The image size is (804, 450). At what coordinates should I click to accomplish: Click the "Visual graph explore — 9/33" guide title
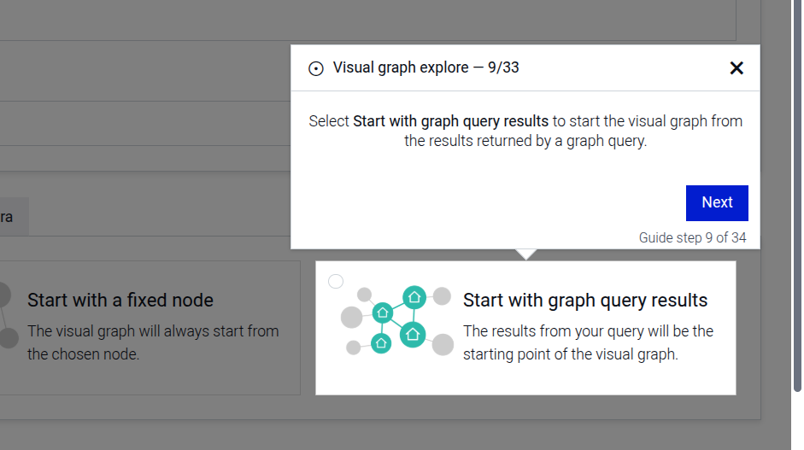pyautogui.click(x=425, y=67)
